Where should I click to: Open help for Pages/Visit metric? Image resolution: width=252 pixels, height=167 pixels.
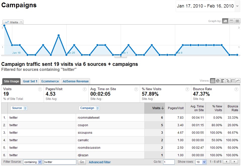coord(85,89)
